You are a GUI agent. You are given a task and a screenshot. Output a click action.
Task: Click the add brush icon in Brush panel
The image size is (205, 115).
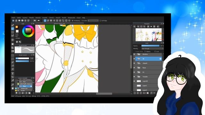[x=20, y=93]
